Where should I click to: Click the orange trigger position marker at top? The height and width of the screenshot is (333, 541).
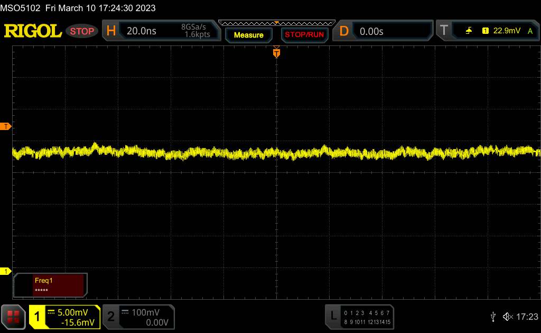tap(276, 53)
